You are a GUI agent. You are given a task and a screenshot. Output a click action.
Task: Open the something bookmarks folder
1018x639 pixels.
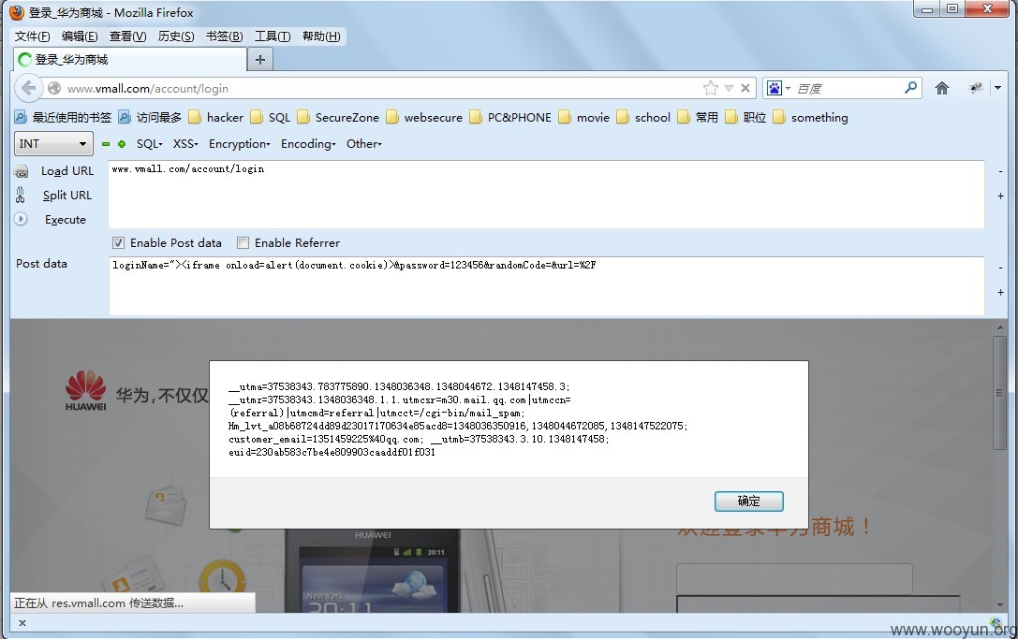[811, 118]
